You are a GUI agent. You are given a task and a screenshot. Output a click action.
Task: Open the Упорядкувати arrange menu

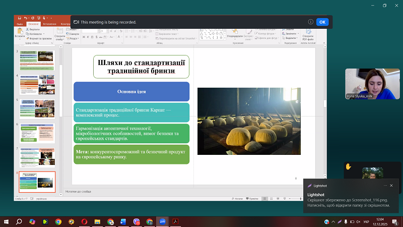click(x=234, y=34)
